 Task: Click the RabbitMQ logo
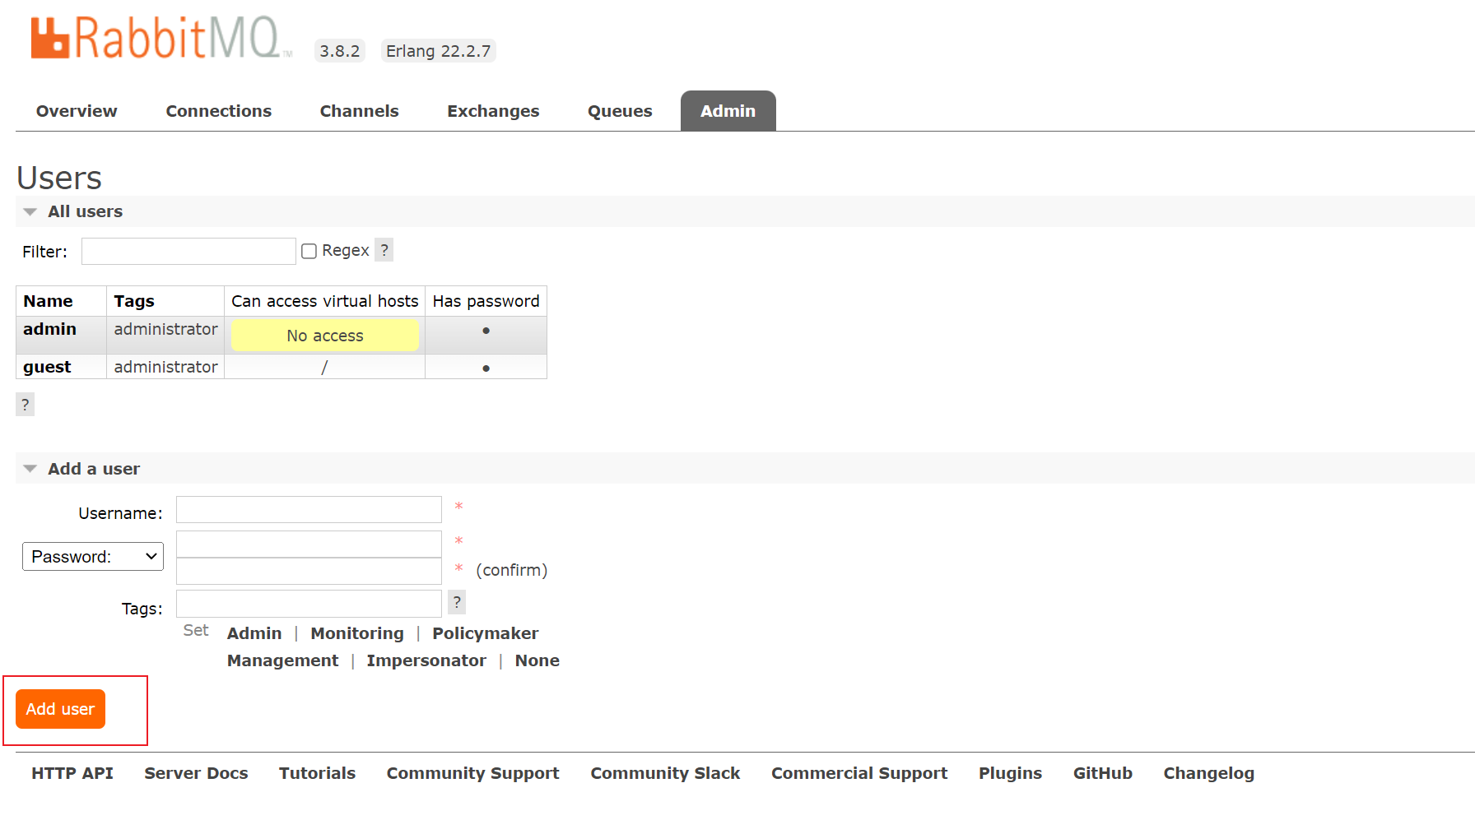(x=161, y=38)
